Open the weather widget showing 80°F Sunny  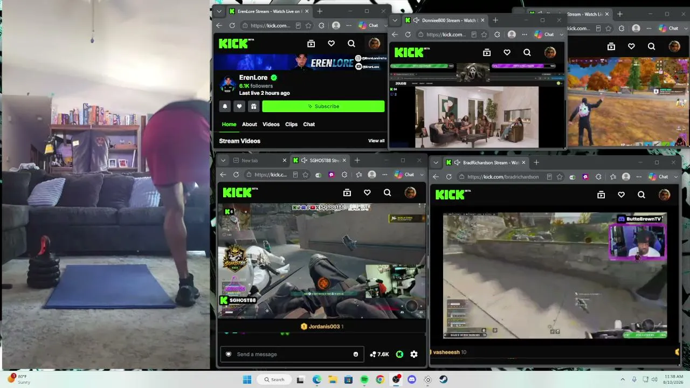(x=19, y=379)
